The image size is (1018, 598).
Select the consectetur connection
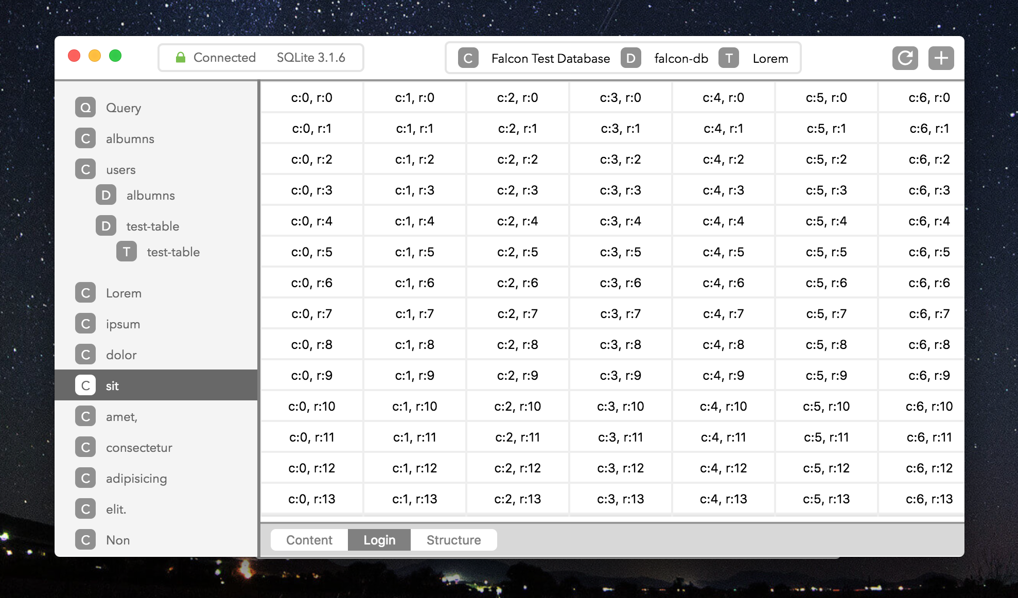coord(139,447)
